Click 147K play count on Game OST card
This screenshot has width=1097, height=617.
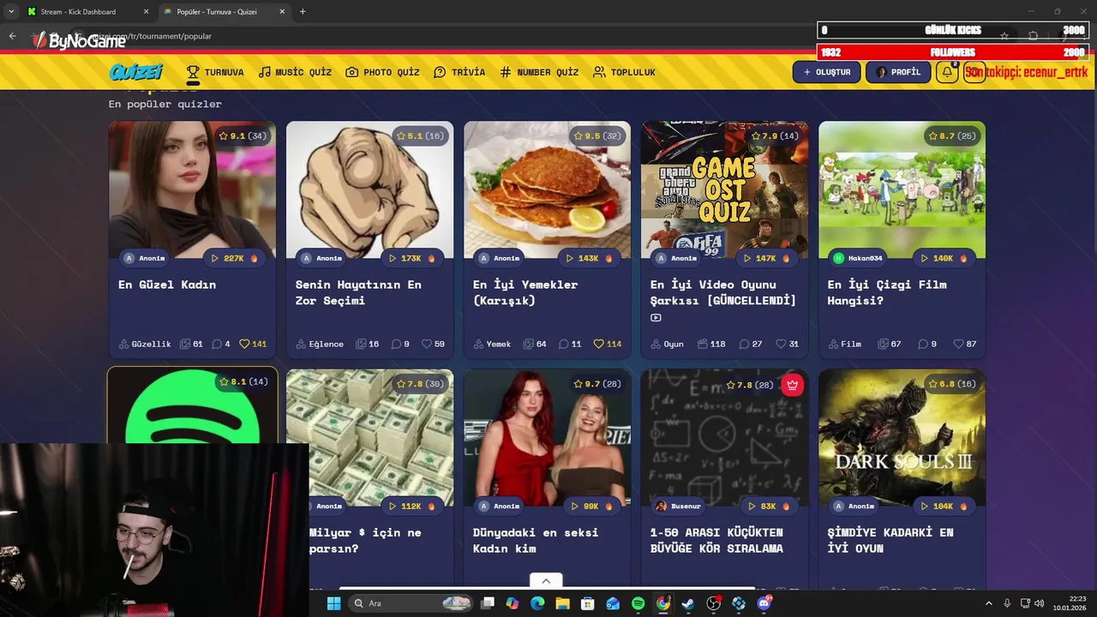[x=767, y=258]
